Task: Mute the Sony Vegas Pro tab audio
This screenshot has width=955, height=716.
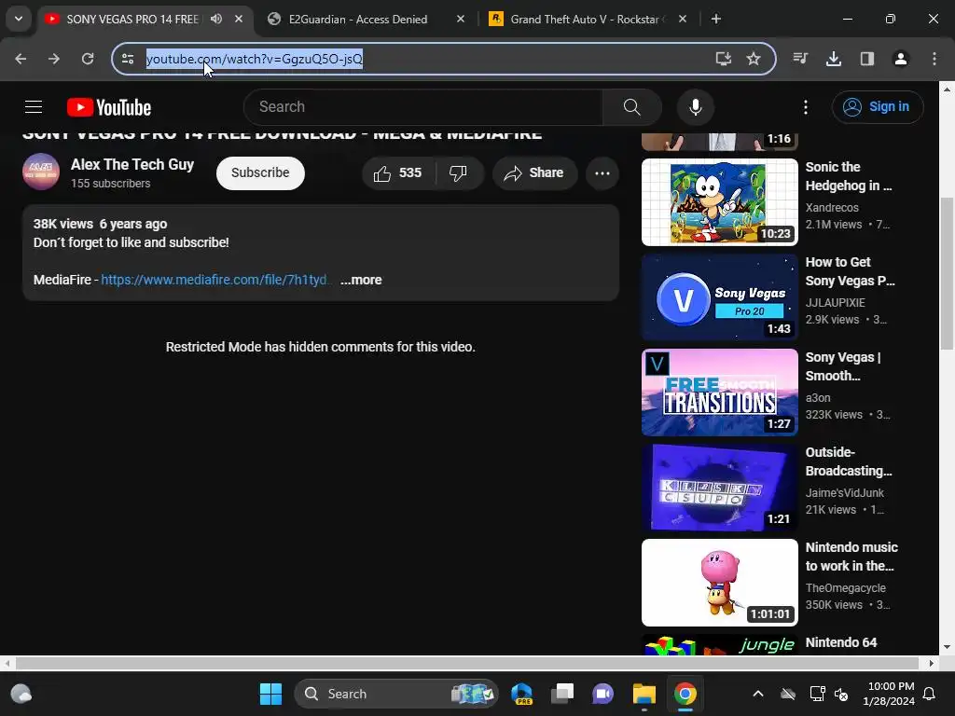Action: click(x=216, y=19)
